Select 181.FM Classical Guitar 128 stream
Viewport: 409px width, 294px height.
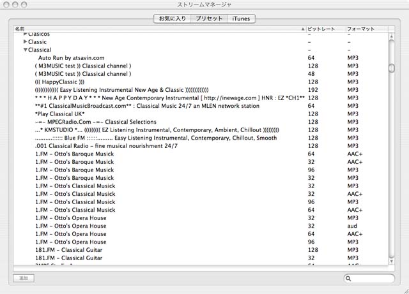201,250
